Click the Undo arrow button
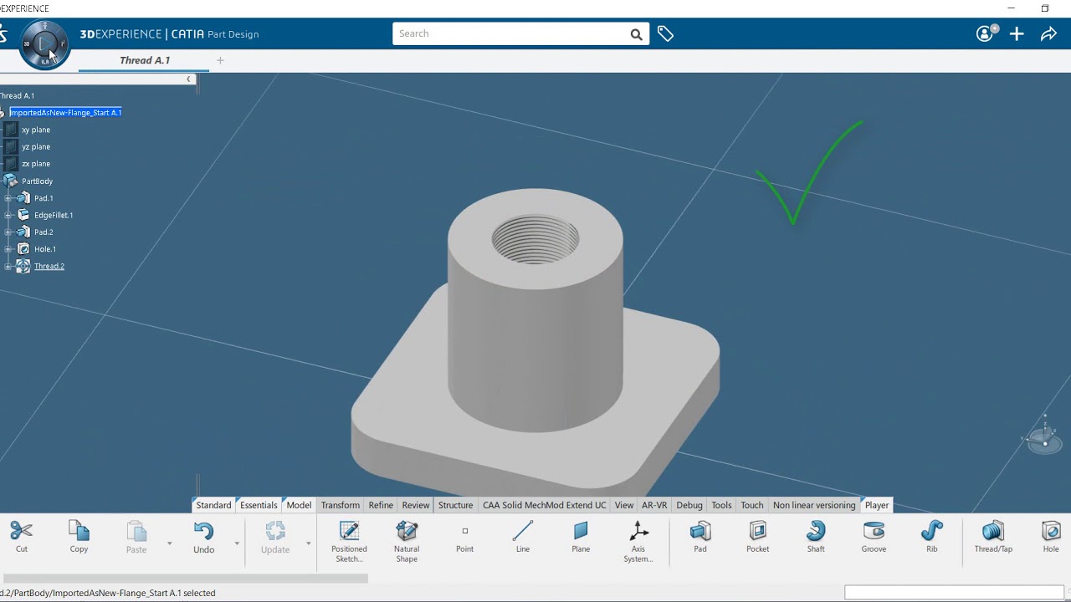 pyautogui.click(x=203, y=536)
